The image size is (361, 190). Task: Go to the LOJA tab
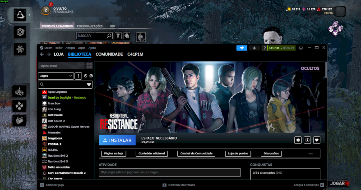click(59, 54)
